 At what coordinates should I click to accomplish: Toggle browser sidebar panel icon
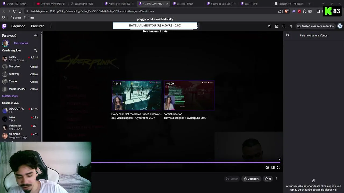[x=318, y=11]
